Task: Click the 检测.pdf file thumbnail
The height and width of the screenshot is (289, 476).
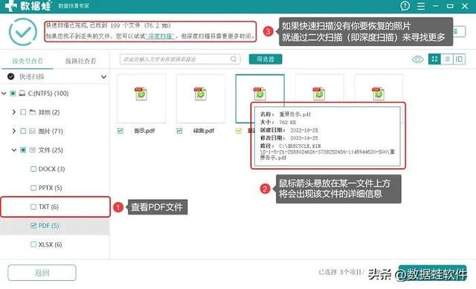Action: point(201,99)
